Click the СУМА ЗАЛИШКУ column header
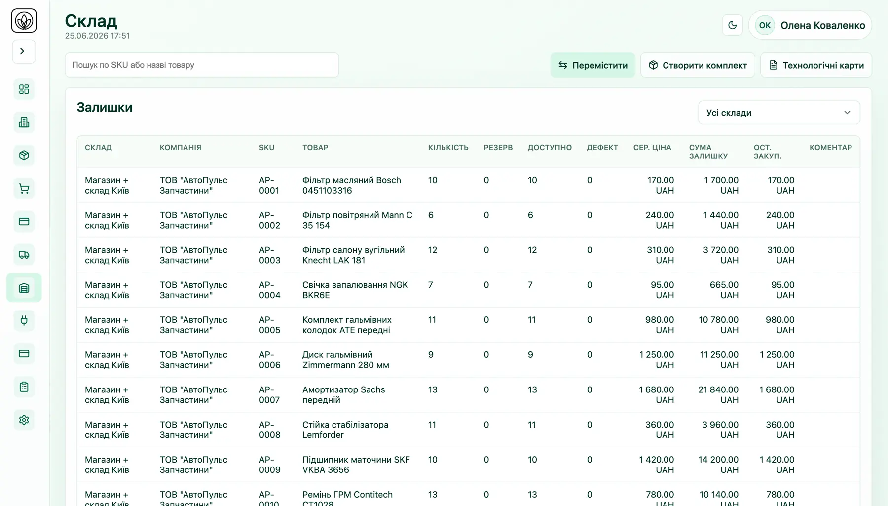 tap(708, 152)
